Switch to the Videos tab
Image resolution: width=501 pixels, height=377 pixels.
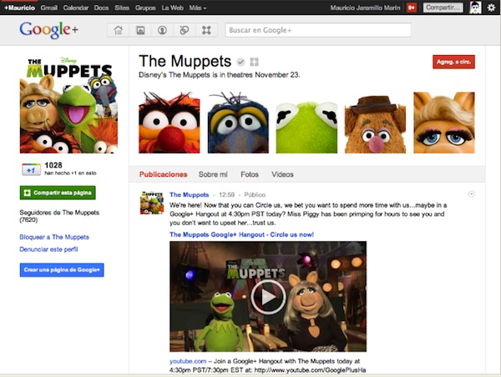pos(282,174)
